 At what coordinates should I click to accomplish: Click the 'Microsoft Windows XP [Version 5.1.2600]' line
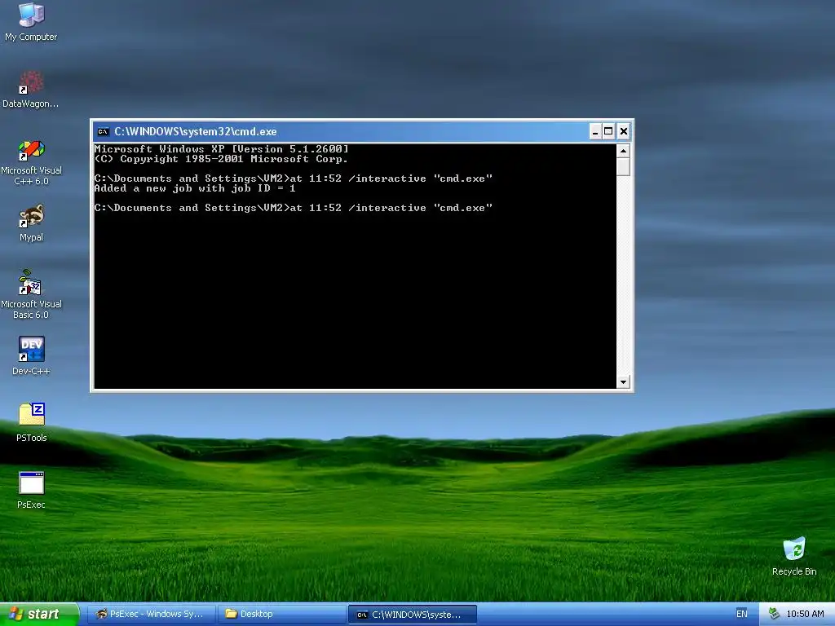(x=222, y=149)
